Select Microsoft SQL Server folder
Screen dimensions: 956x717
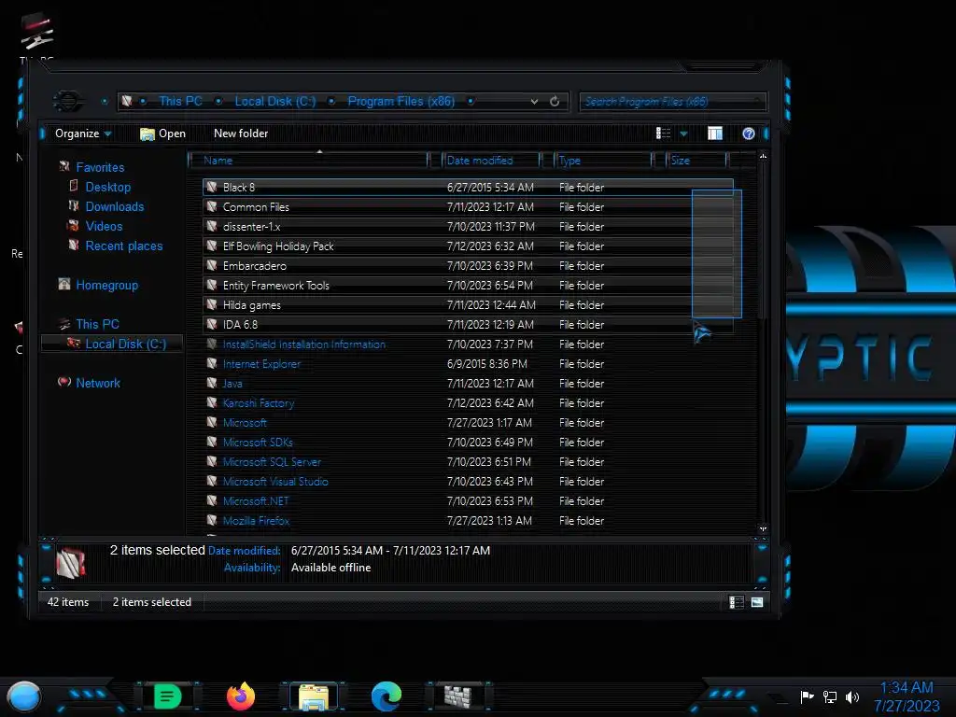point(468,461)
